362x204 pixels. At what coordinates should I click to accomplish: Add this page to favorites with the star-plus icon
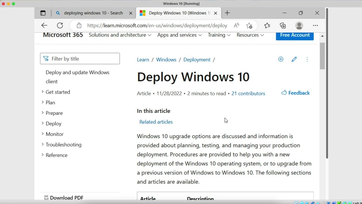point(249,25)
